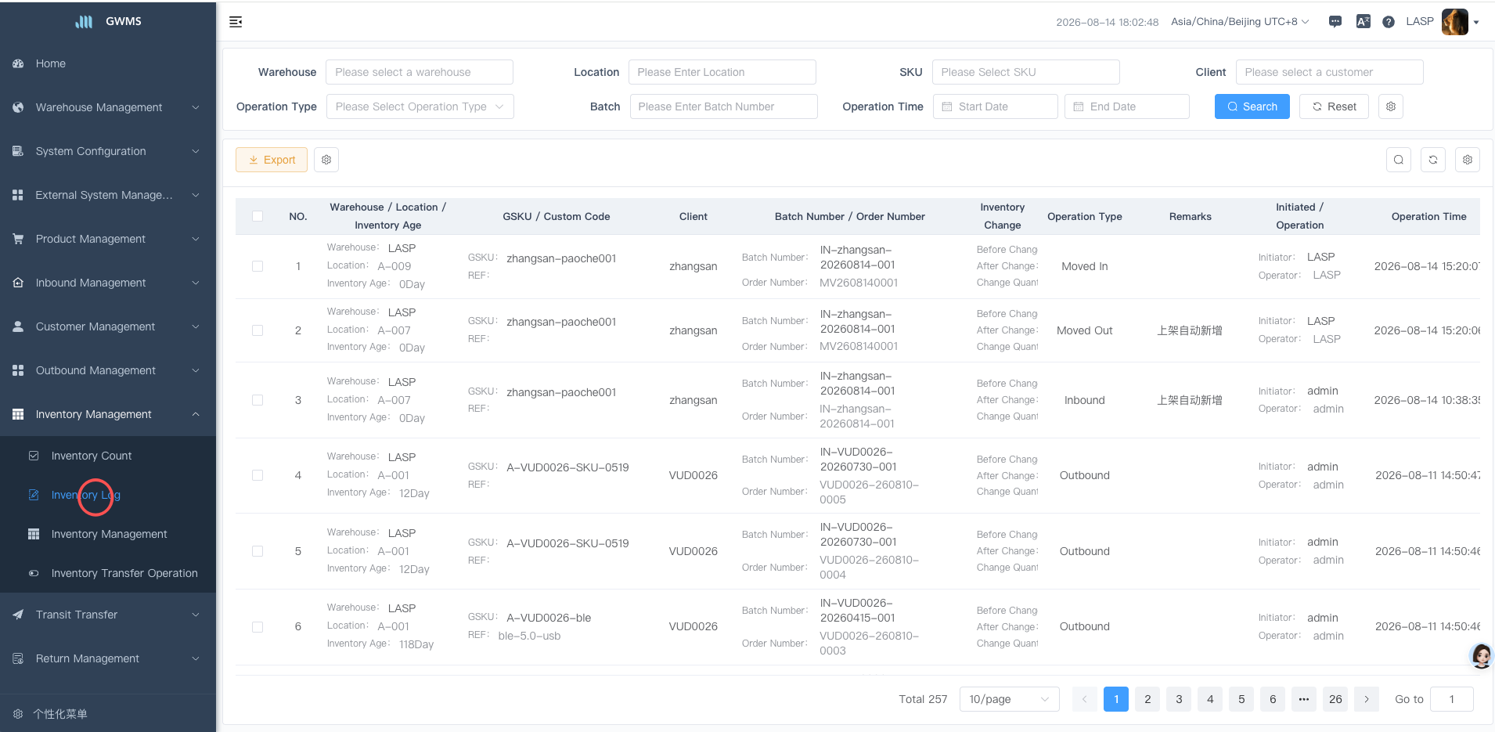
Task: Click the GWMS logo icon
Action: coord(84,22)
